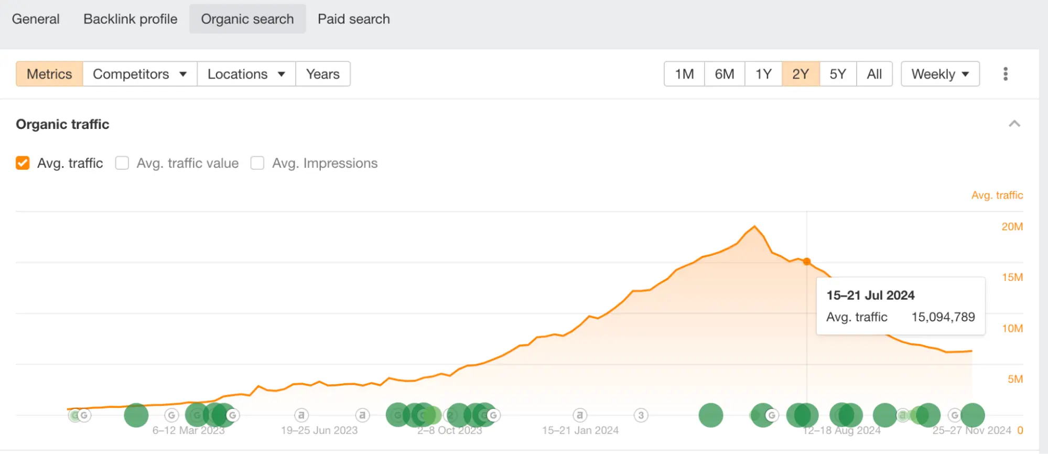Viewport: 1048px width, 454px height.
Task: Click the 20M axis value
Action: pos(1012,226)
